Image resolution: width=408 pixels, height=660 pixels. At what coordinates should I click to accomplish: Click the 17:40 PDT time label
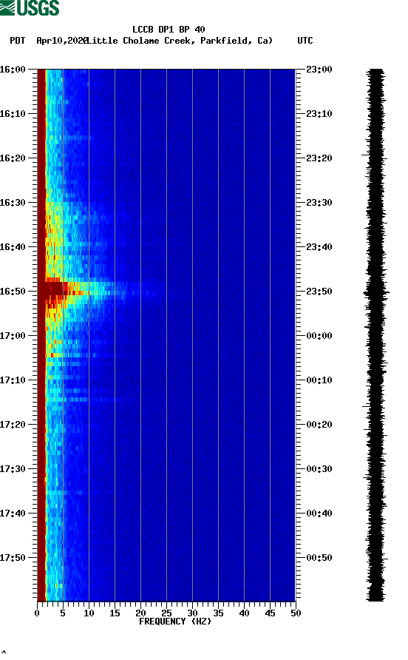[x=13, y=513]
